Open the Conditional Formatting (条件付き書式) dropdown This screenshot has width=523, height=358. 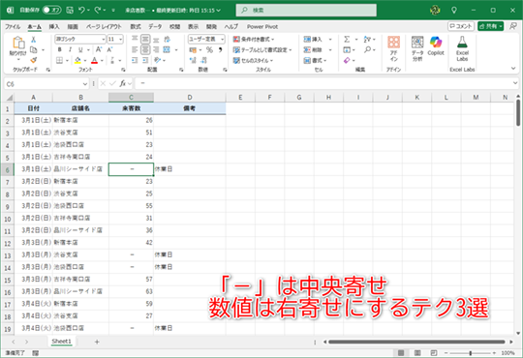254,40
